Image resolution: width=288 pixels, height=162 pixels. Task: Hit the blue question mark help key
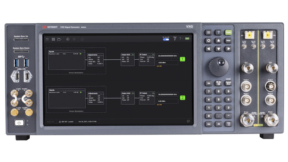click(218, 32)
